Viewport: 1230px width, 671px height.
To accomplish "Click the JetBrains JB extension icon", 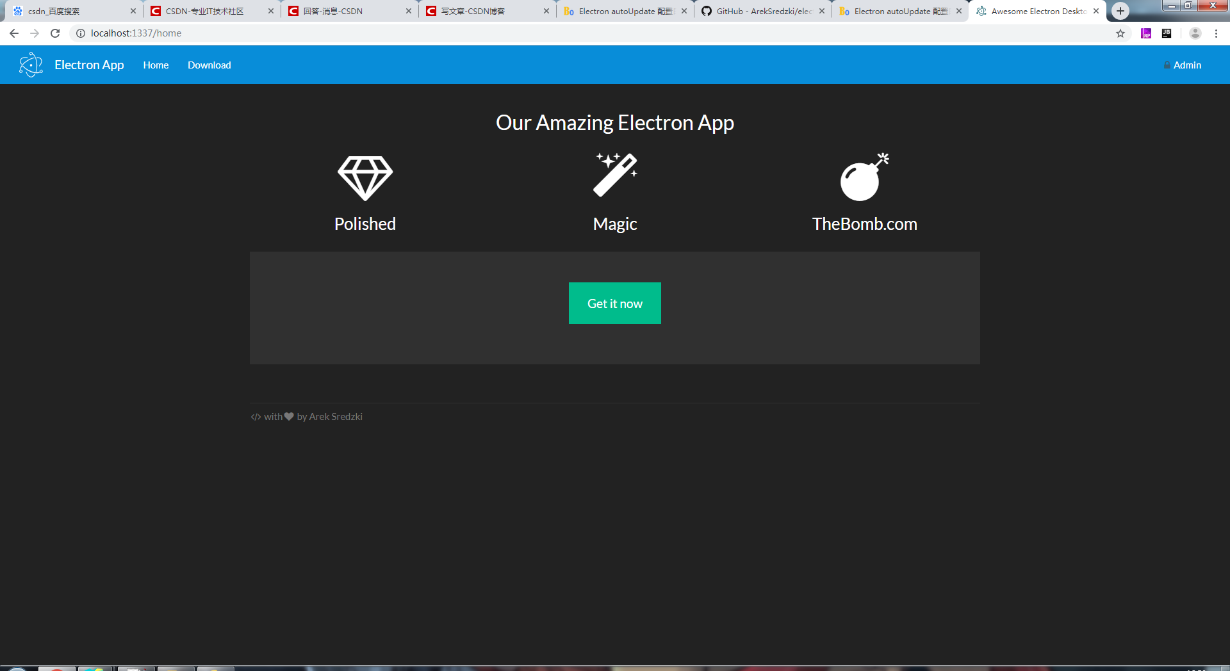I will click(1167, 33).
